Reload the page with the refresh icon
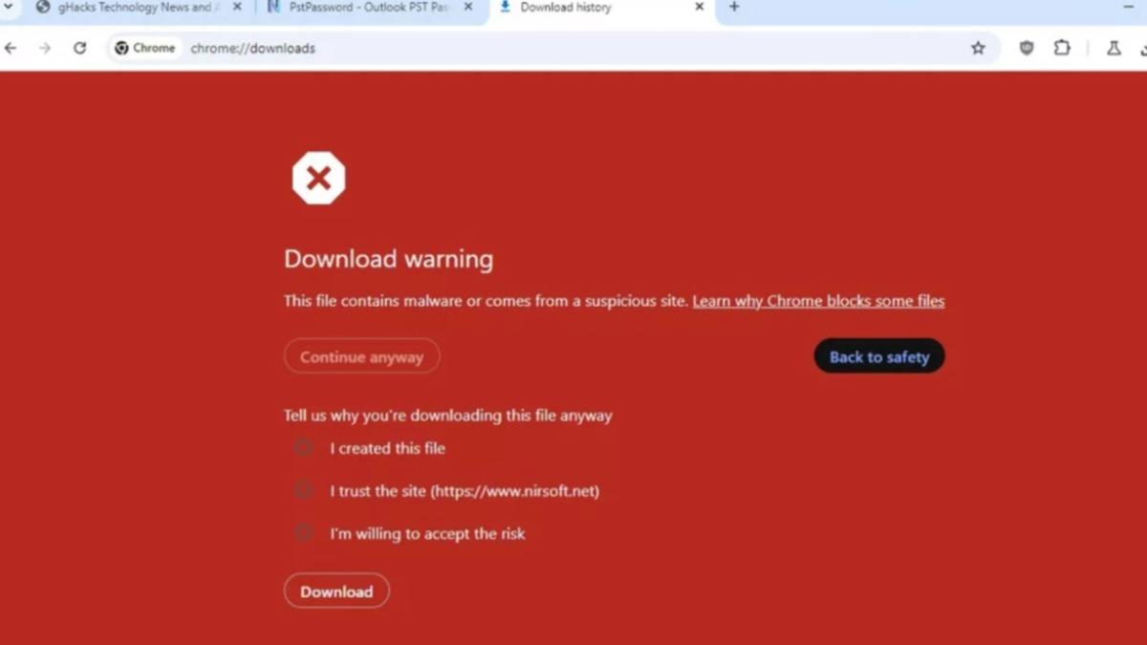The image size is (1147, 645). (x=80, y=48)
